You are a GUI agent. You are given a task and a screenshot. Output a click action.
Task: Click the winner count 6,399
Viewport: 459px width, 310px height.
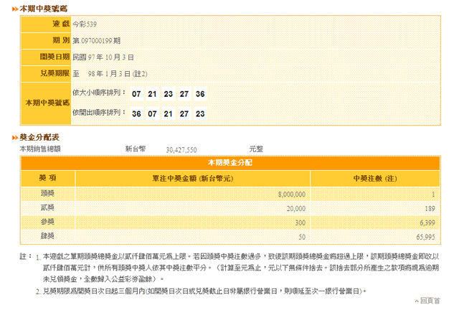427,222
